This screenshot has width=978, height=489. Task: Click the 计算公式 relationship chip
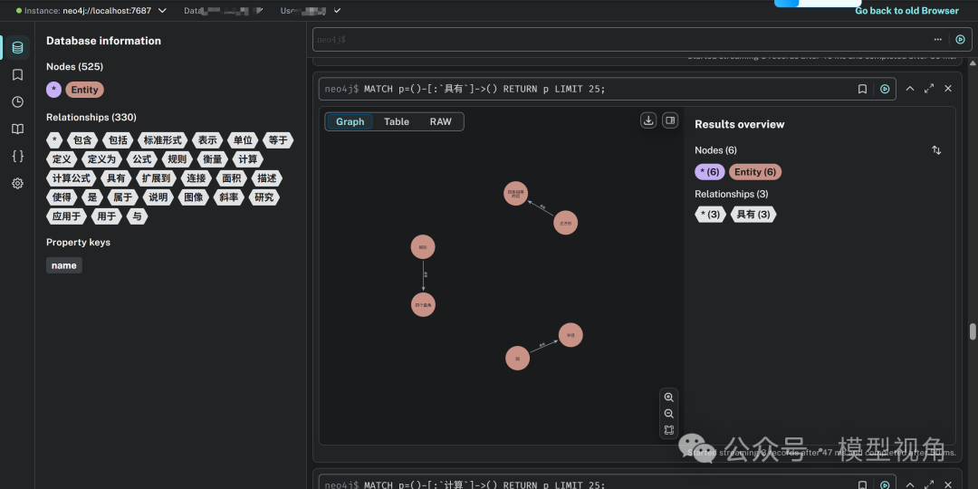(72, 178)
